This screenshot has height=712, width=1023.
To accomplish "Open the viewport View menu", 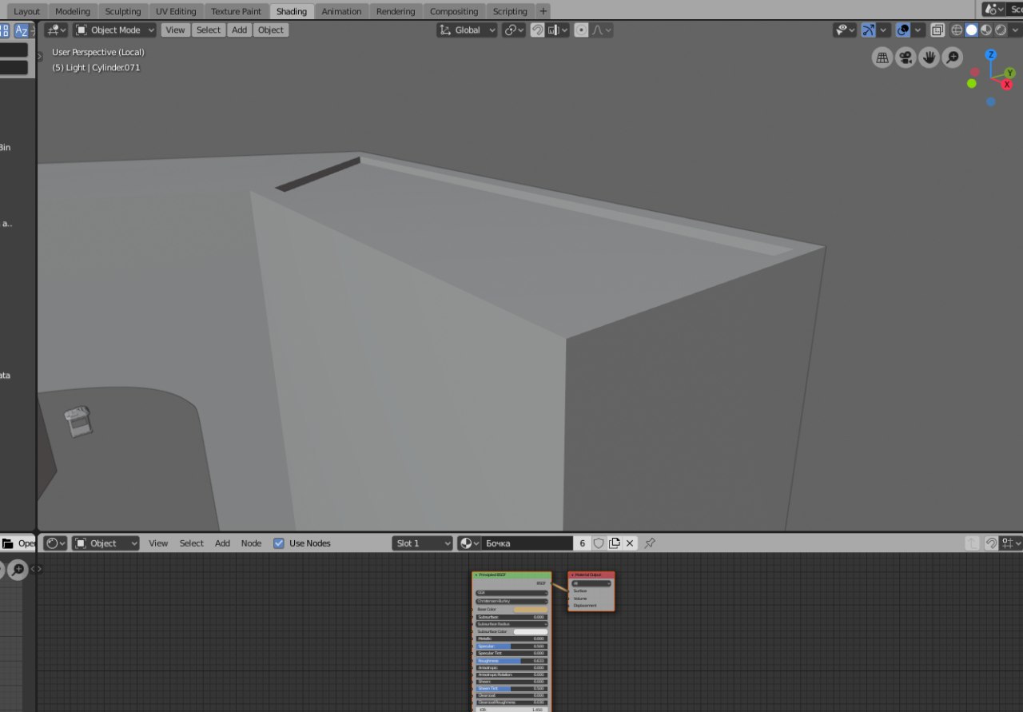I will coord(175,30).
